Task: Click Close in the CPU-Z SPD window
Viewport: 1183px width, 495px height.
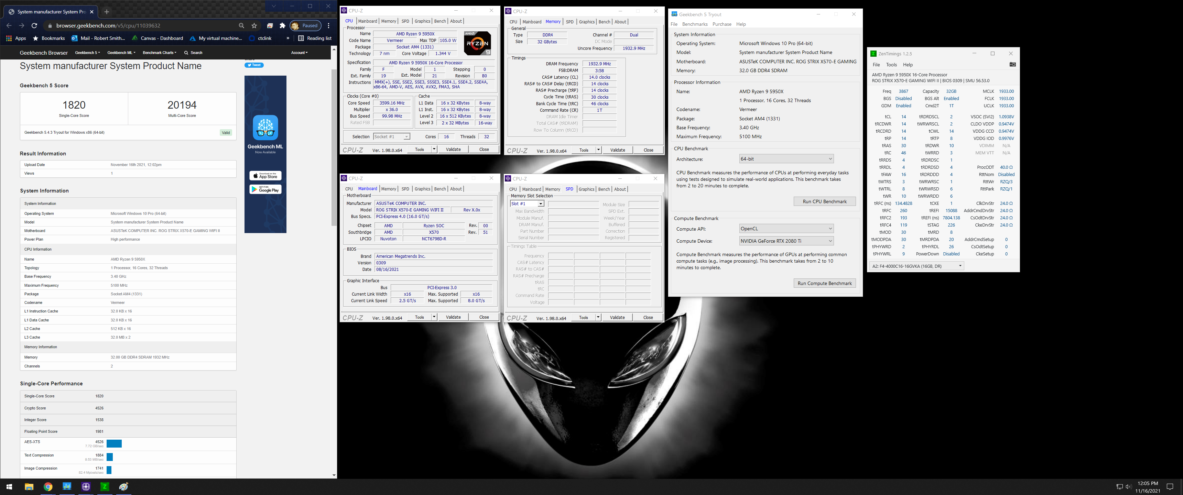Action: click(648, 318)
